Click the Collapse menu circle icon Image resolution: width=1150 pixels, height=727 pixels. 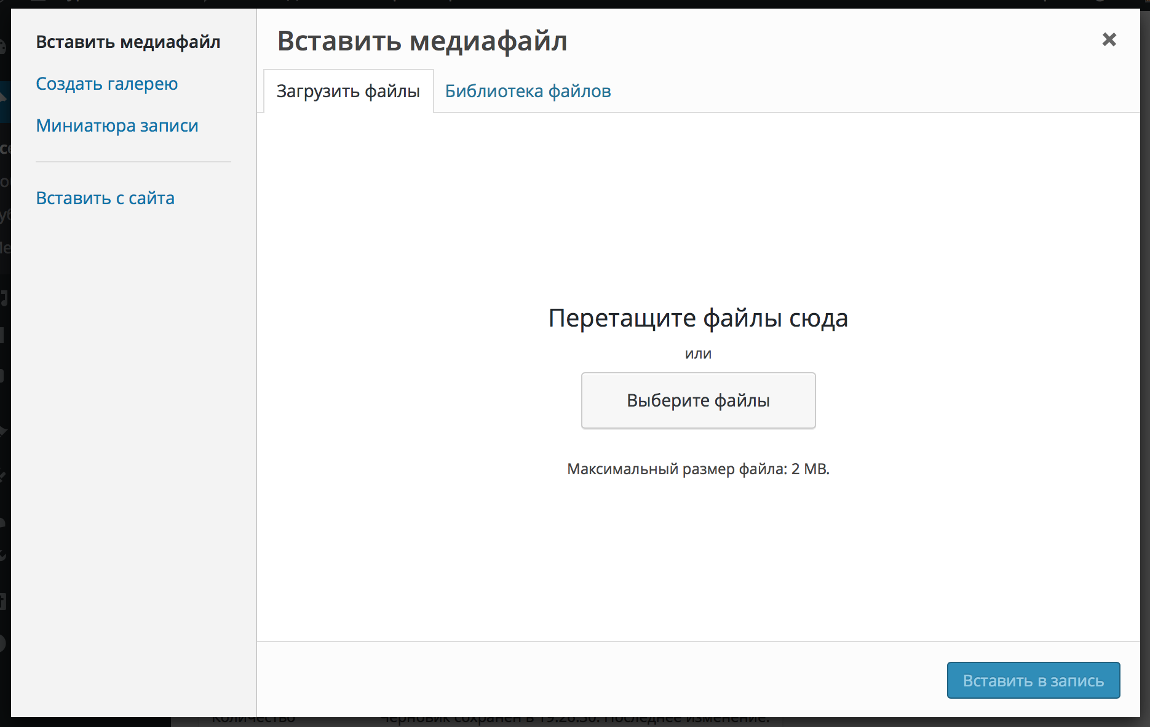(4, 643)
